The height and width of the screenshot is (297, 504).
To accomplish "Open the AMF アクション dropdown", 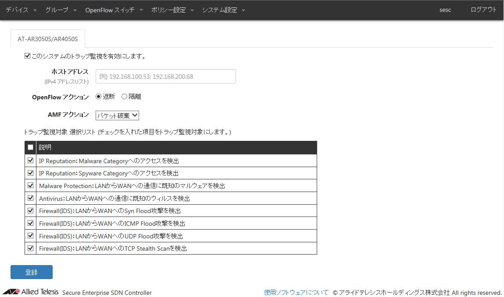I will tap(117, 115).
